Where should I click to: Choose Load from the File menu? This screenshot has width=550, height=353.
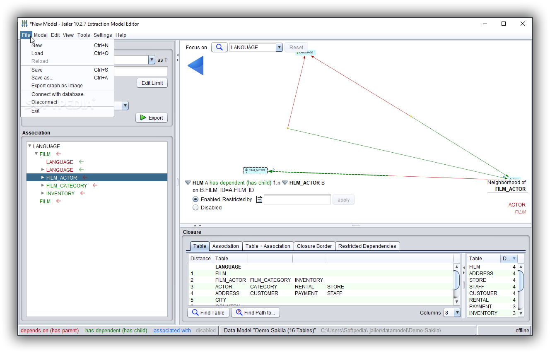(68, 53)
